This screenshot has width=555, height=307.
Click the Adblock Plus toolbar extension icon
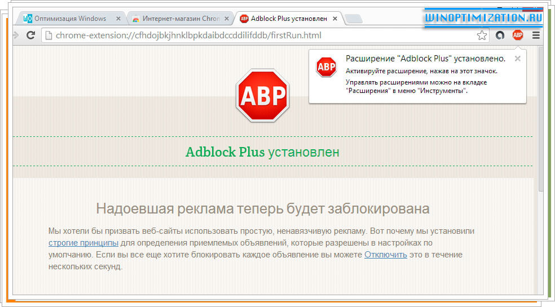coord(517,35)
